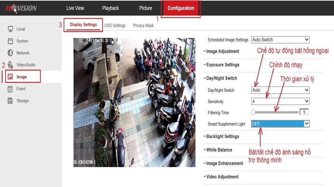Open the Sensitivity dropdown
Screen dimensions: 334x187
click(280, 102)
